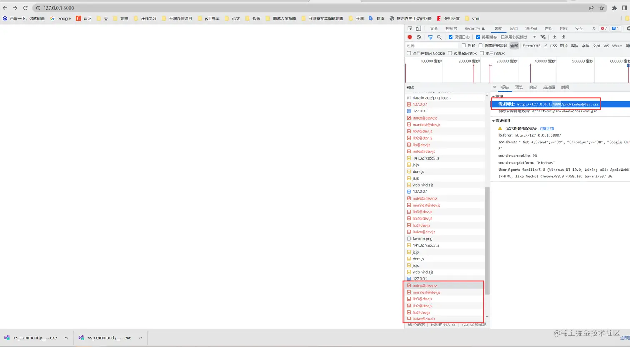Click the address bar URL 127.0.0.1:3000
The height and width of the screenshot is (347, 630).
click(x=59, y=8)
